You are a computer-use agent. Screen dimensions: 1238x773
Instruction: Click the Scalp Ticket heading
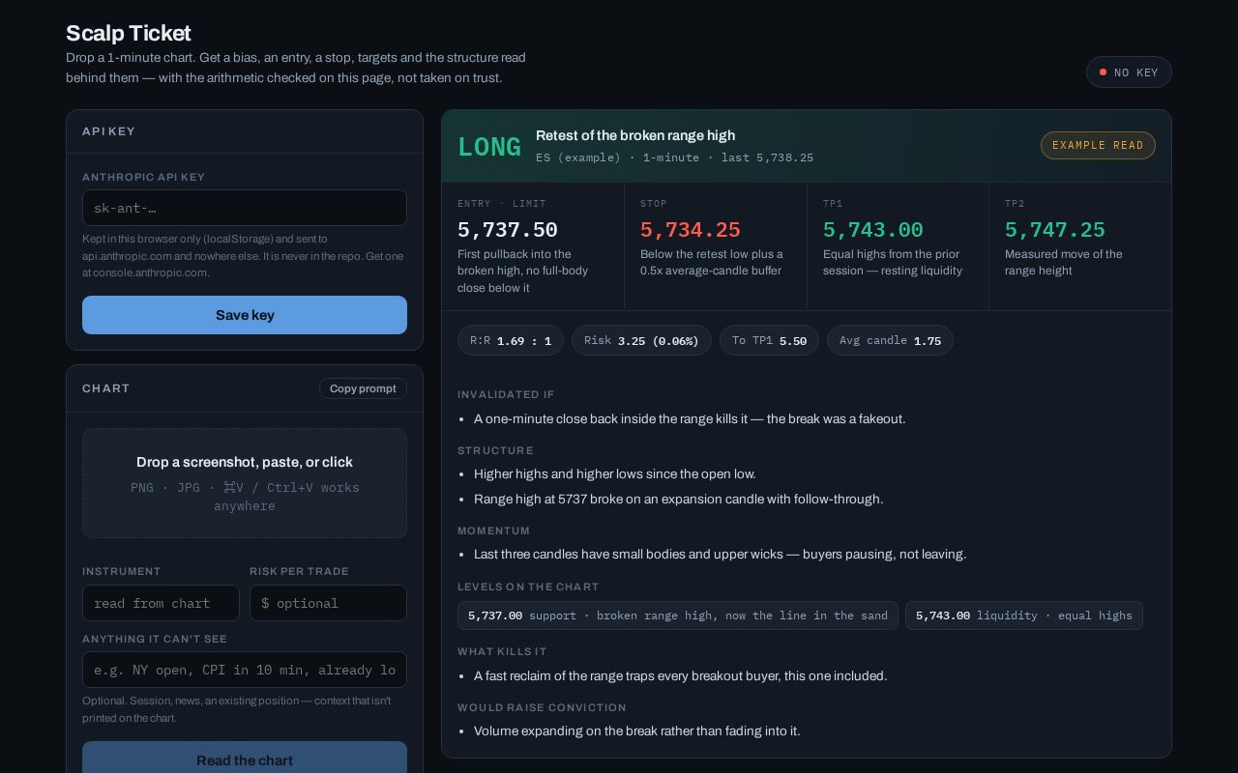pyautogui.click(x=129, y=33)
